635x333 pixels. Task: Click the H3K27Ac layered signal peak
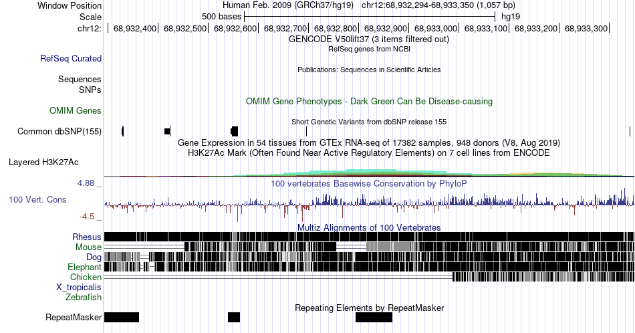pos(370,173)
